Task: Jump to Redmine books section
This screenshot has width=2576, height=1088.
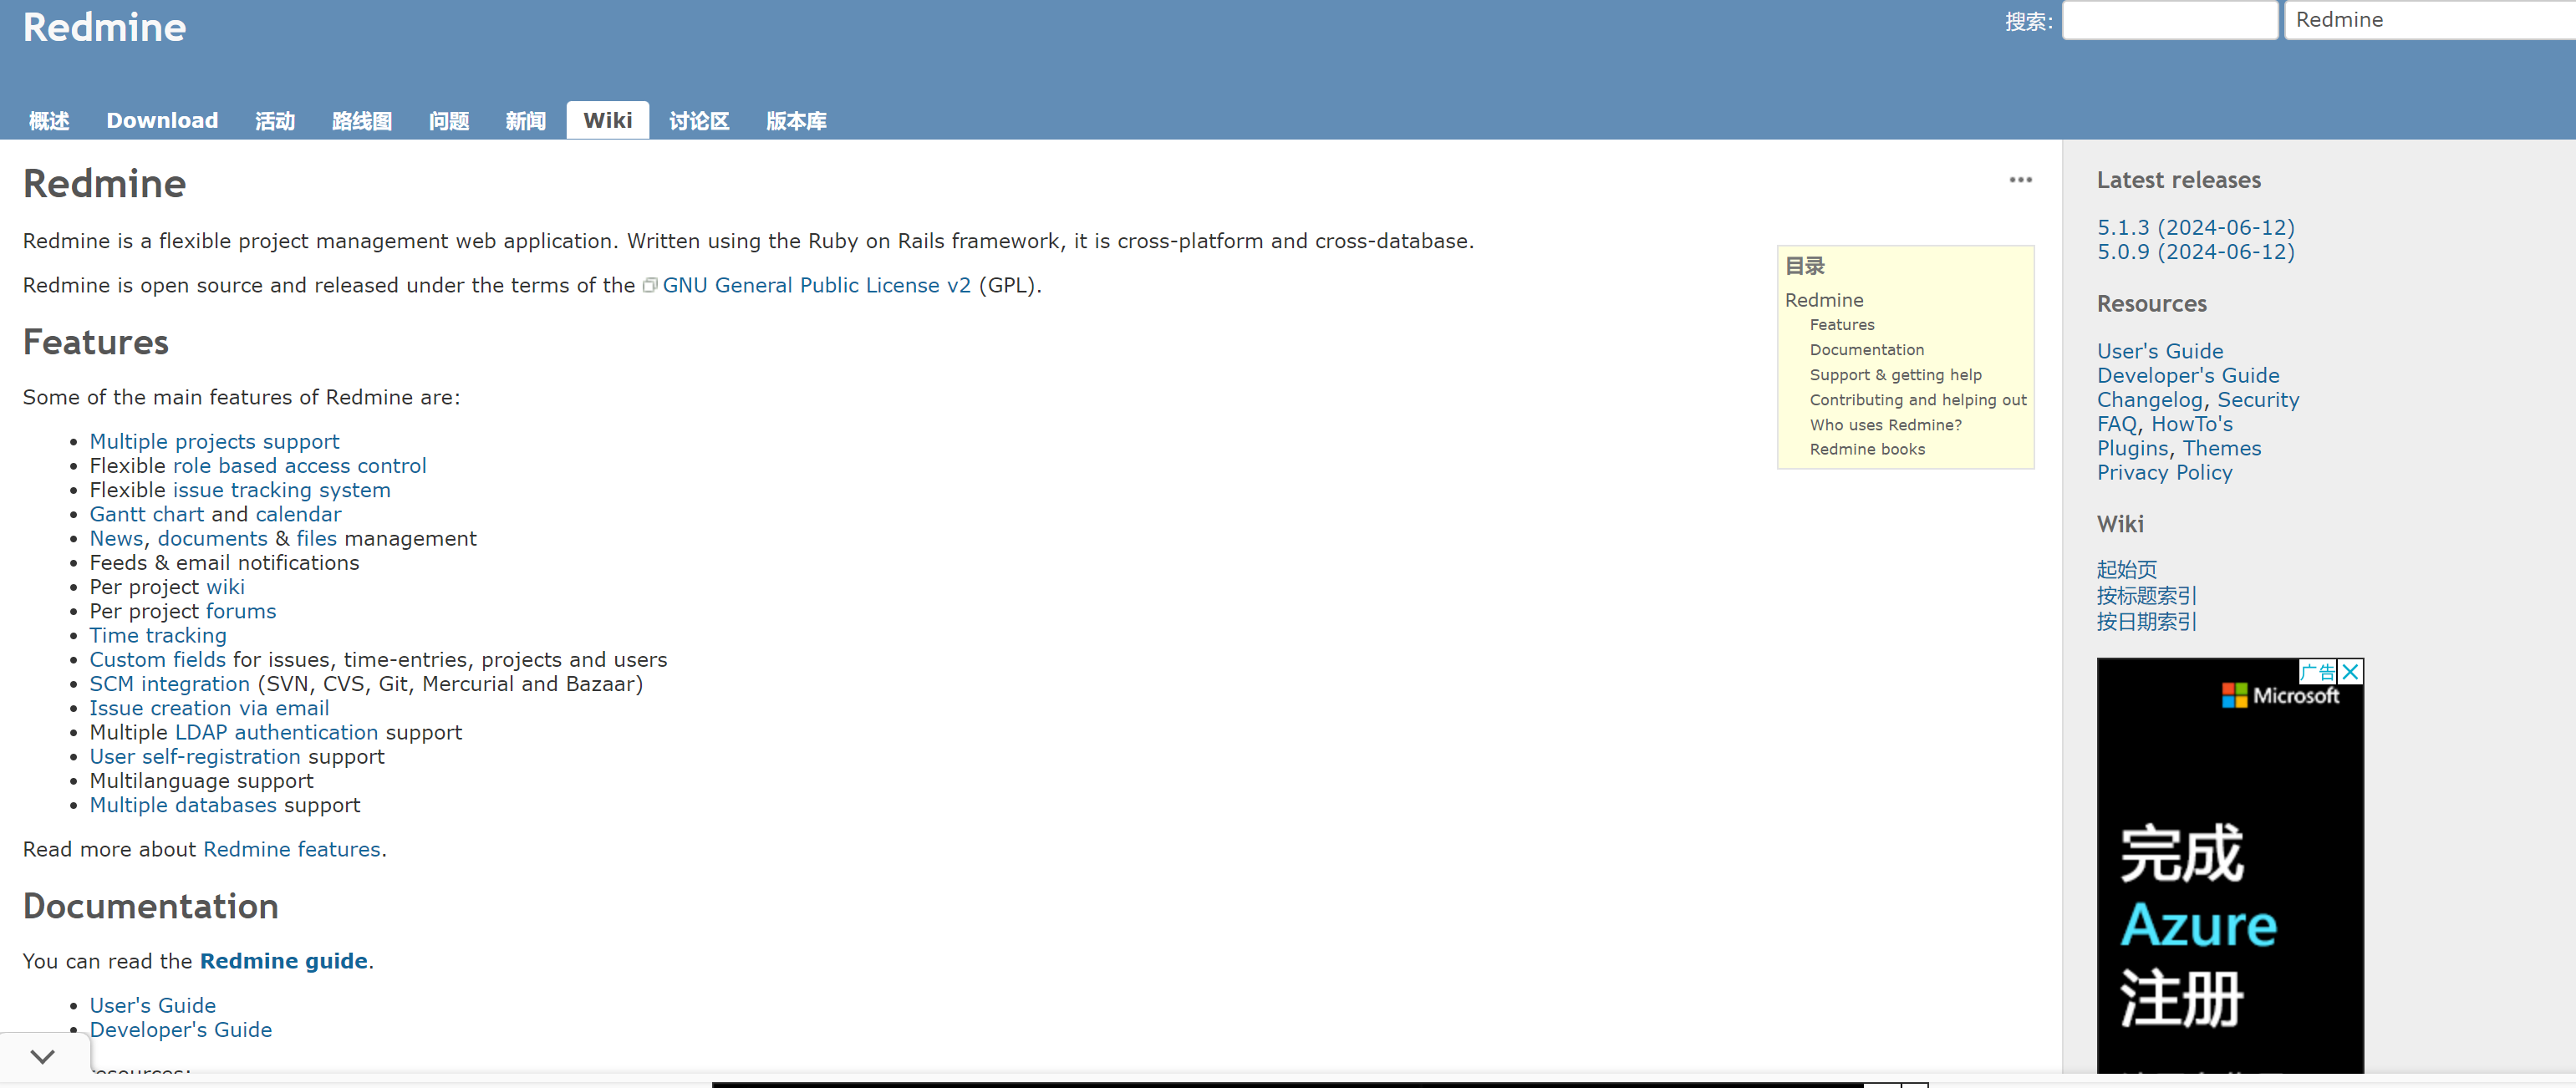Action: (1867, 449)
